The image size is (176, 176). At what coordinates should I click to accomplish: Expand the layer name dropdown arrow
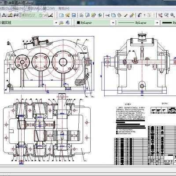pyautogui.click(x=56, y=23)
